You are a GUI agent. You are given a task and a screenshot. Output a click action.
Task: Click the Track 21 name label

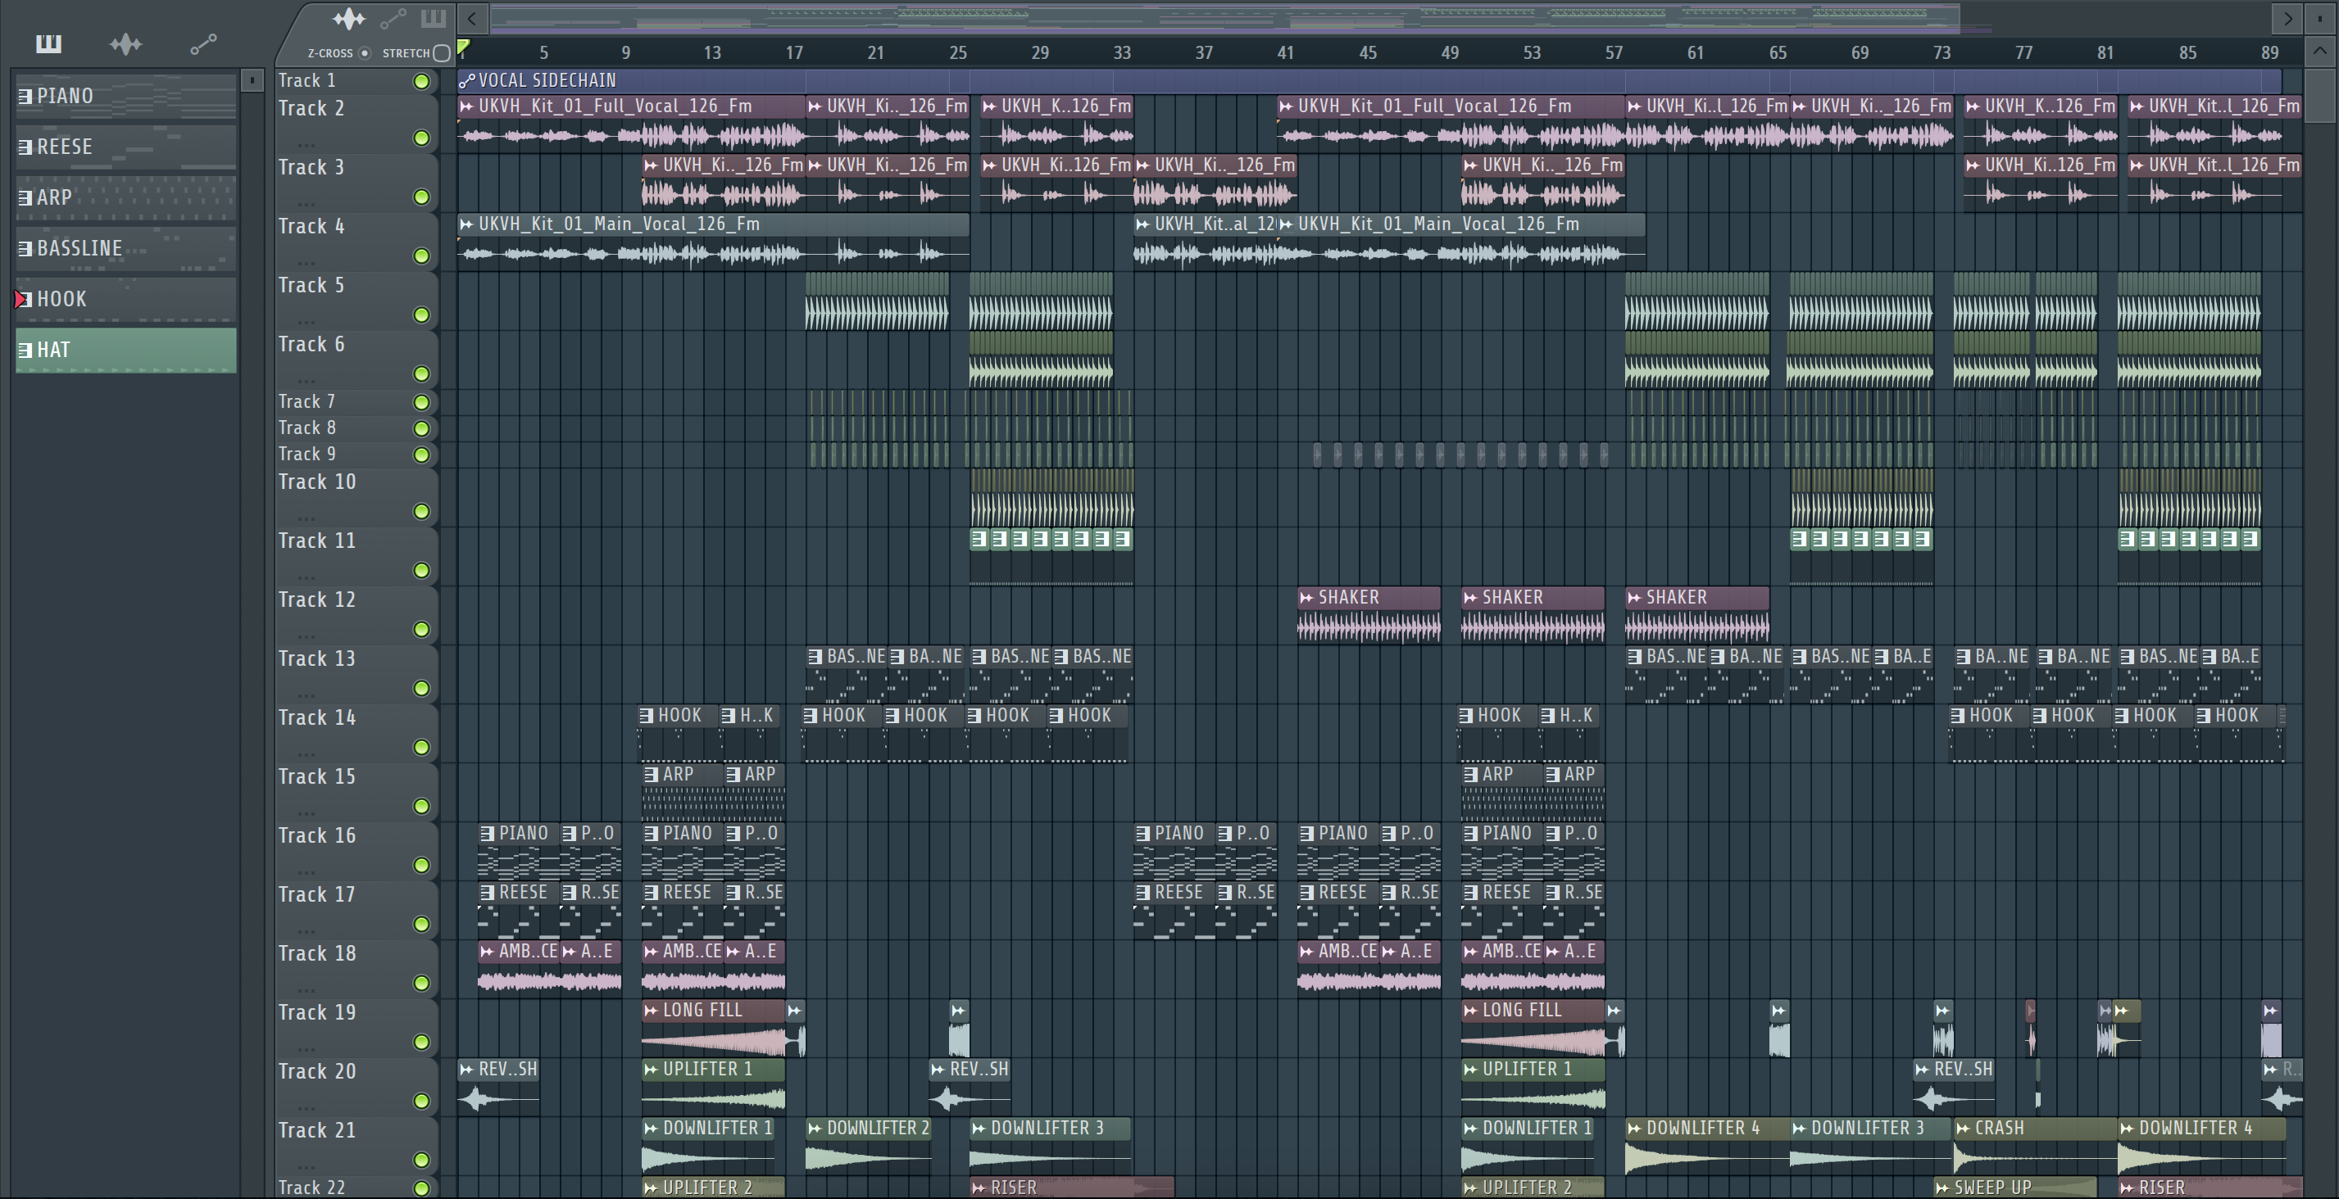(x=317, y=1131)
